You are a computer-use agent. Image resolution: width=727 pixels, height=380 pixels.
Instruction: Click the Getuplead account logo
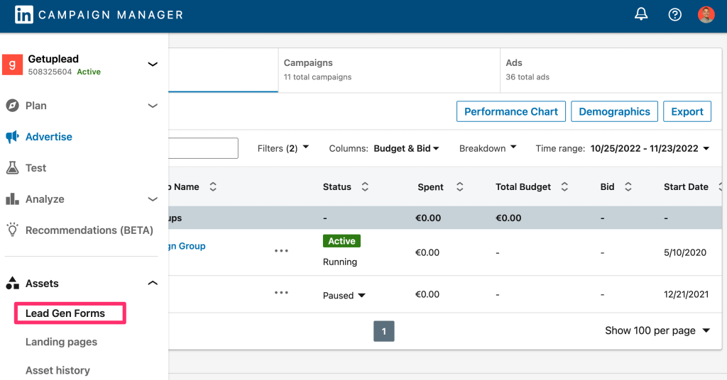pyautogui.click(x=13, y=65)
